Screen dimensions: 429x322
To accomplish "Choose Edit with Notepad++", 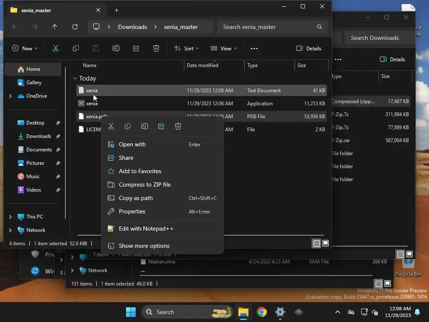I will click(x=162, y=229).
